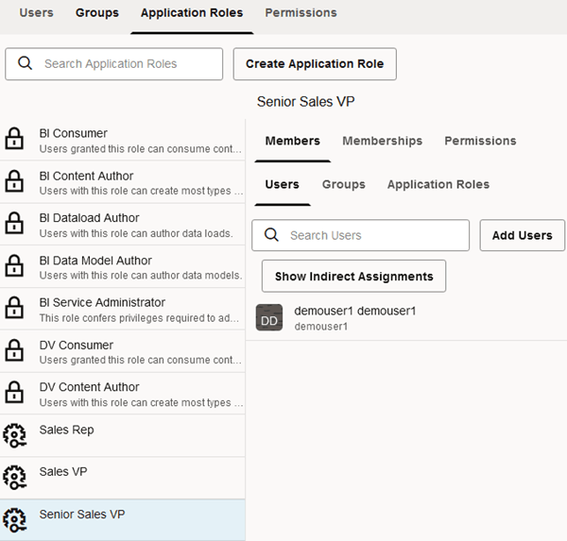Viewport: 567px width, 541px height.
Task: Open the top Groups tab
Action: point(97,13)
